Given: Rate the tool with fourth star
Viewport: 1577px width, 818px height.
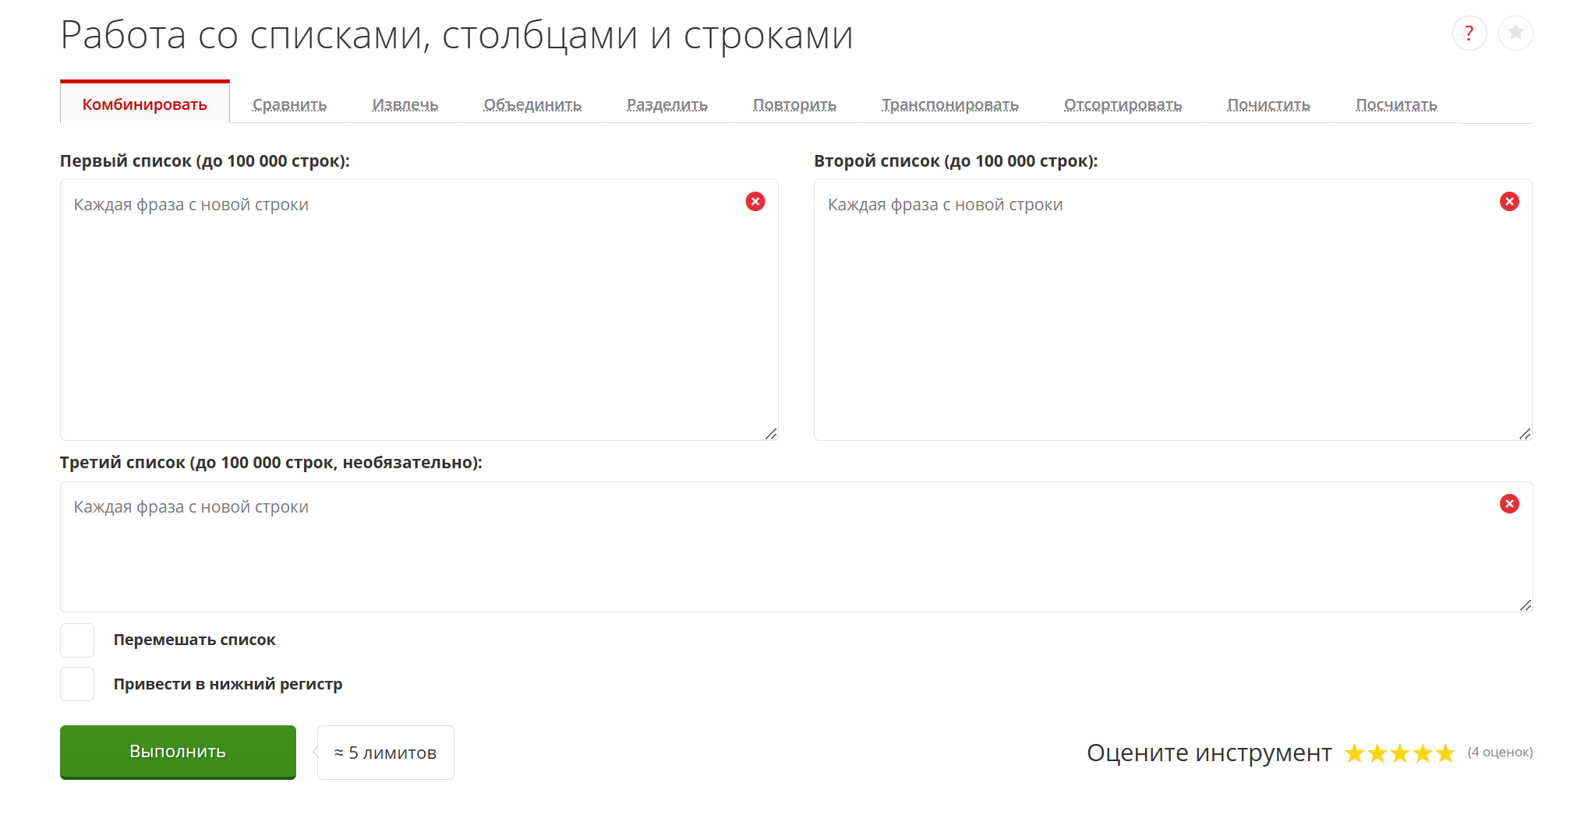Looking at the screenshot, I should point(1423,753).
